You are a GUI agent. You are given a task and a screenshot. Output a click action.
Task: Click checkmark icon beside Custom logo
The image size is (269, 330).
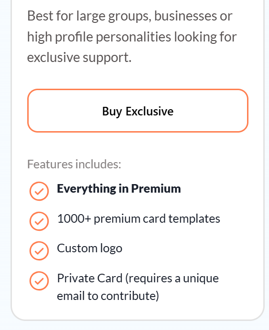(x=39, y=251)
